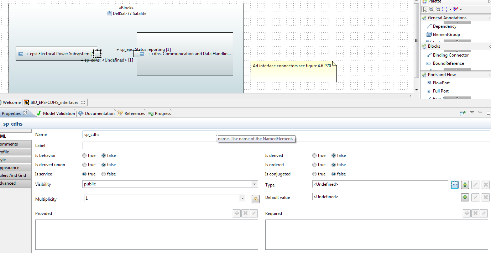Viewport: 491px width, 253px height.
Task: Click the remove X above Provided list
Action: [x=245, y=214]
